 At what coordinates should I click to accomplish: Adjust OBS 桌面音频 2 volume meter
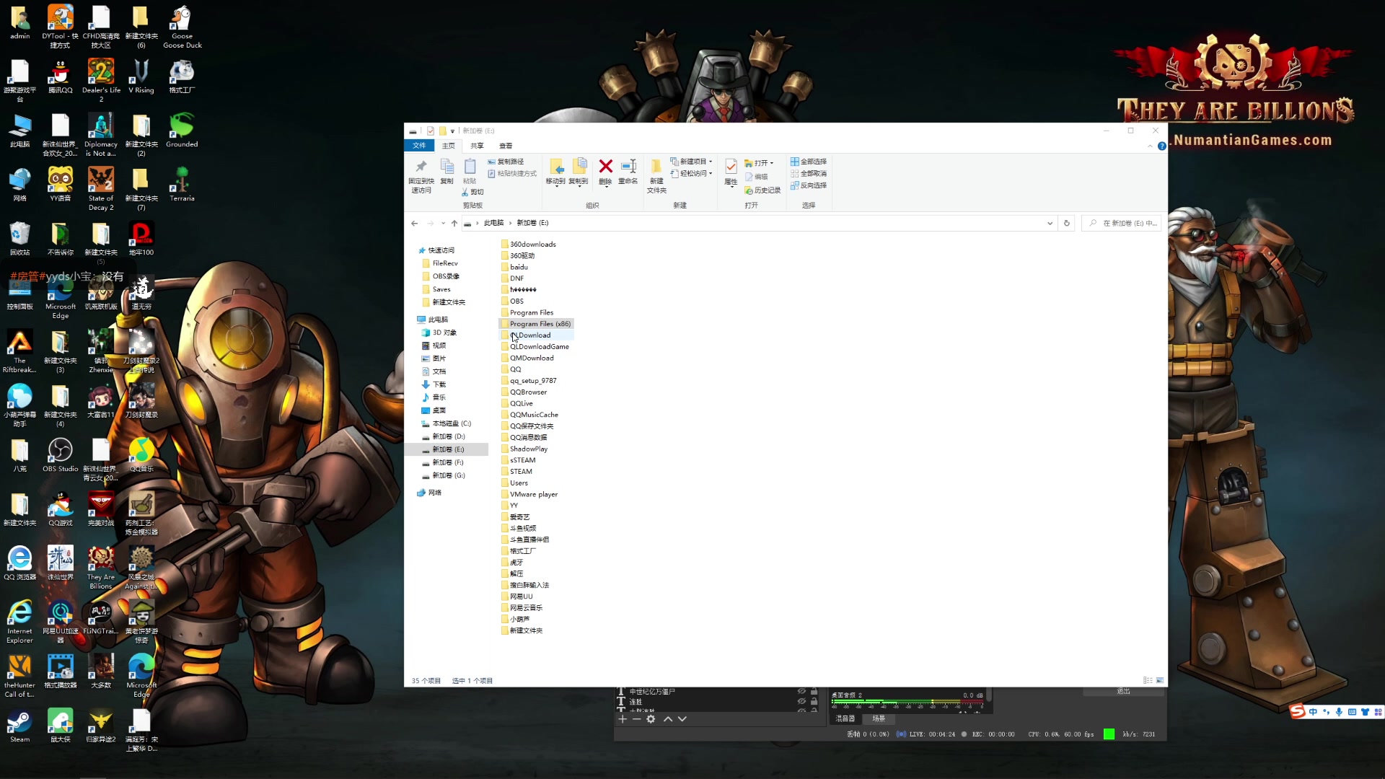tap(907, 702)
